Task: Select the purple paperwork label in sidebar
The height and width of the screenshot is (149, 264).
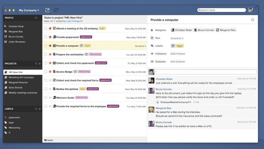Action: click(14, 118)
